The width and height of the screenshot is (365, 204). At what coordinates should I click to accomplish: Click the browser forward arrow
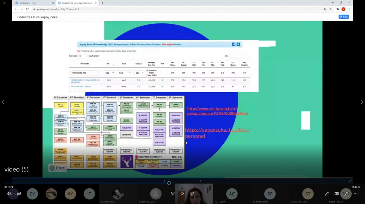pyautogui.click(x=22, y=9)
